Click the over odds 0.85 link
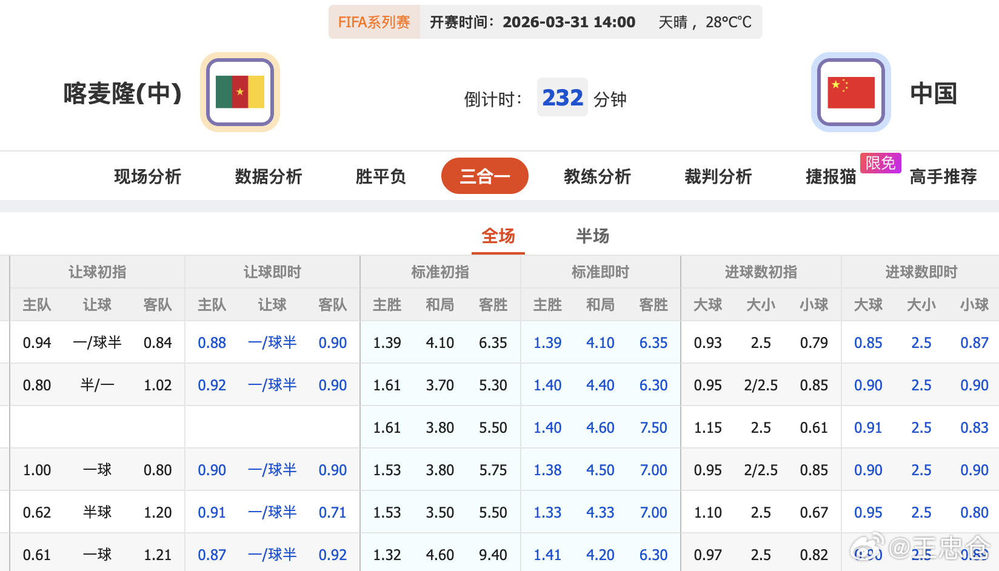Image resolution: width=999 pixels, height=571 pixels. [x=868, y=342]
